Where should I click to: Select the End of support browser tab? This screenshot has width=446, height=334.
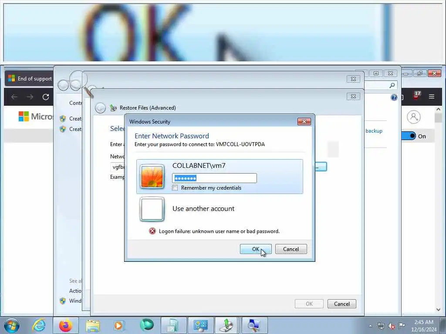29,78
